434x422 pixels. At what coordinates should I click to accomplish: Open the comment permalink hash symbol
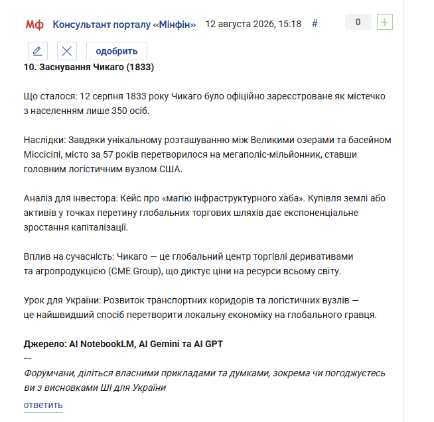[x=315, y=24]
